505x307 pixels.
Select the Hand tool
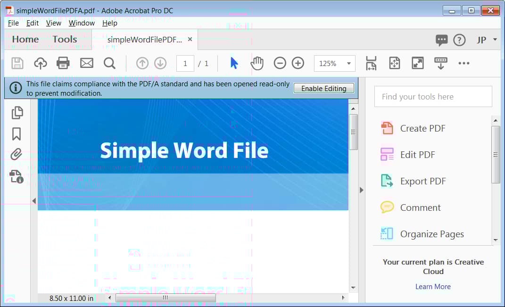coord(257,63)
